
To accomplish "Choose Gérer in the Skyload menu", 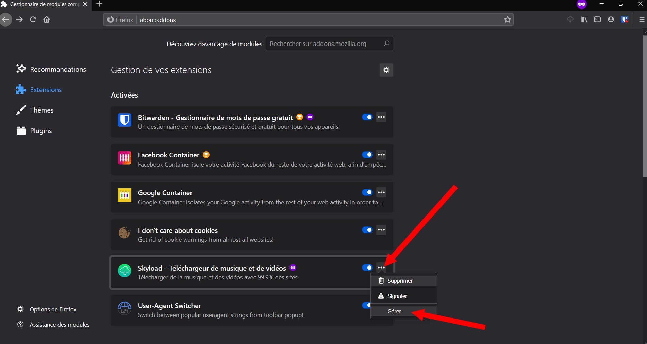I will 404,311.
